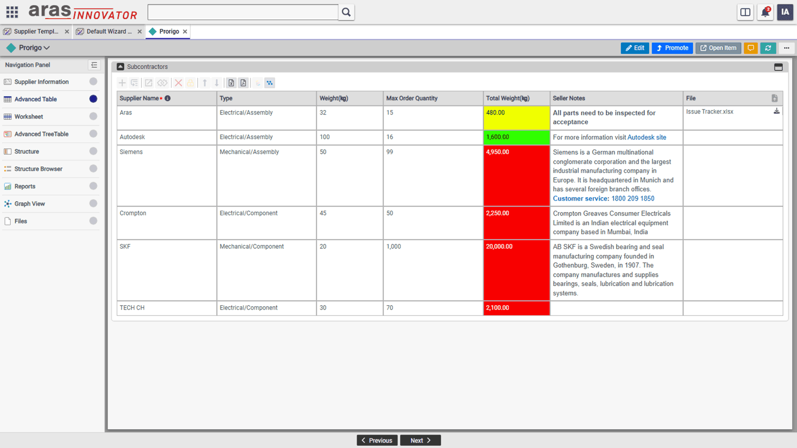
Task: Collapse the Navigation Panel
Action: pyautogui.click(x=94, y=65)
